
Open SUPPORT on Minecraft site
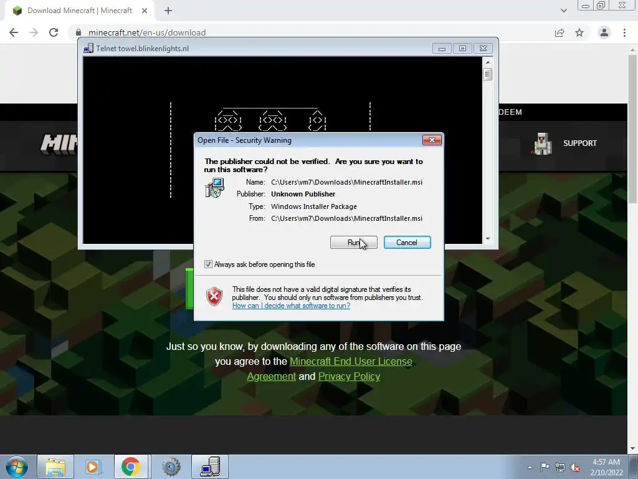[x=580, y=143]
